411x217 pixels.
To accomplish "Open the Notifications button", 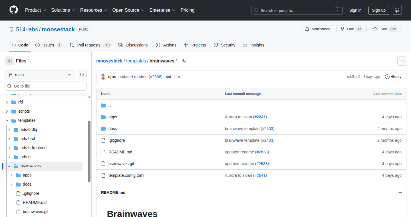I will coord(318,29).
